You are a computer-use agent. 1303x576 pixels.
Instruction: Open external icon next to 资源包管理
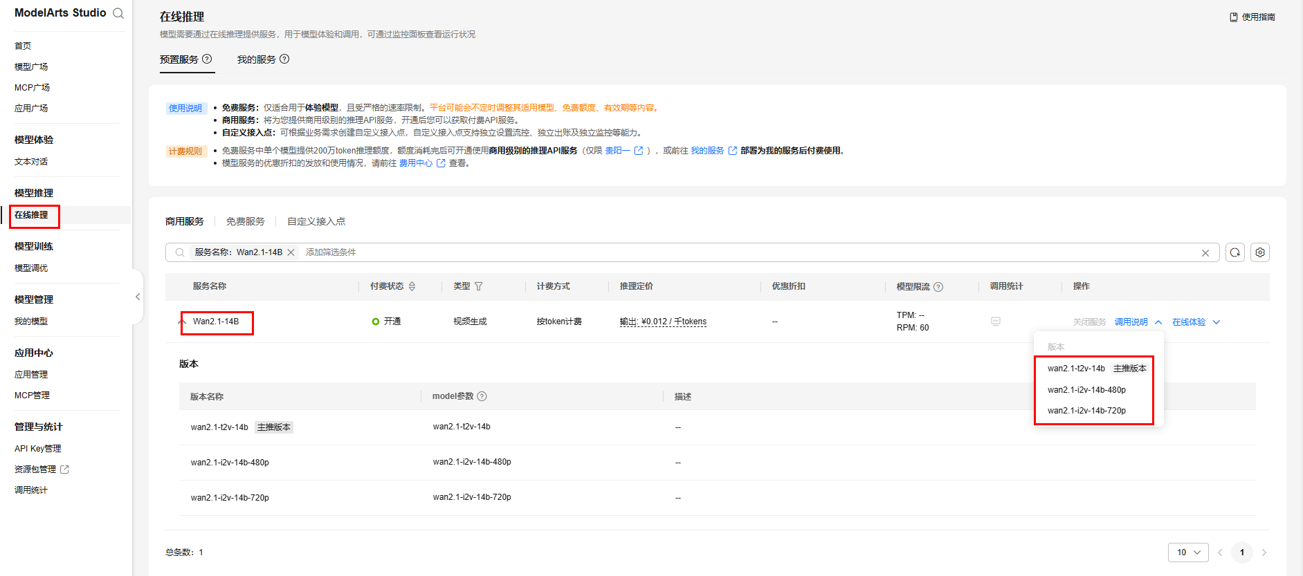[65, 470]
